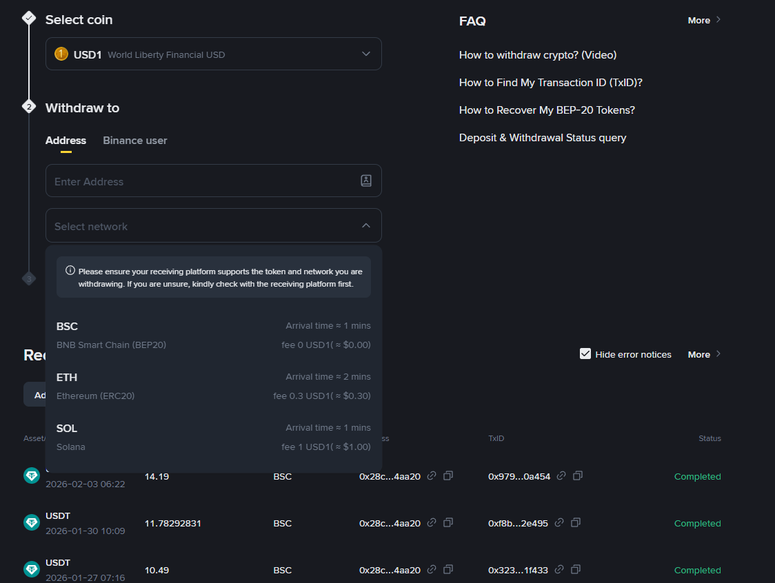
Task: Copy TxID 0xf8b...2e495
Action: (x=575, y=523)
